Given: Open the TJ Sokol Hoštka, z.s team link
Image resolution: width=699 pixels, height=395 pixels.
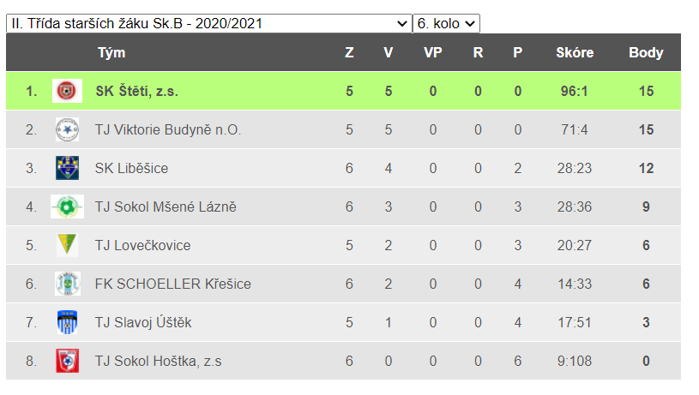Looking at the screenshot, I should (x=158, y=361).
